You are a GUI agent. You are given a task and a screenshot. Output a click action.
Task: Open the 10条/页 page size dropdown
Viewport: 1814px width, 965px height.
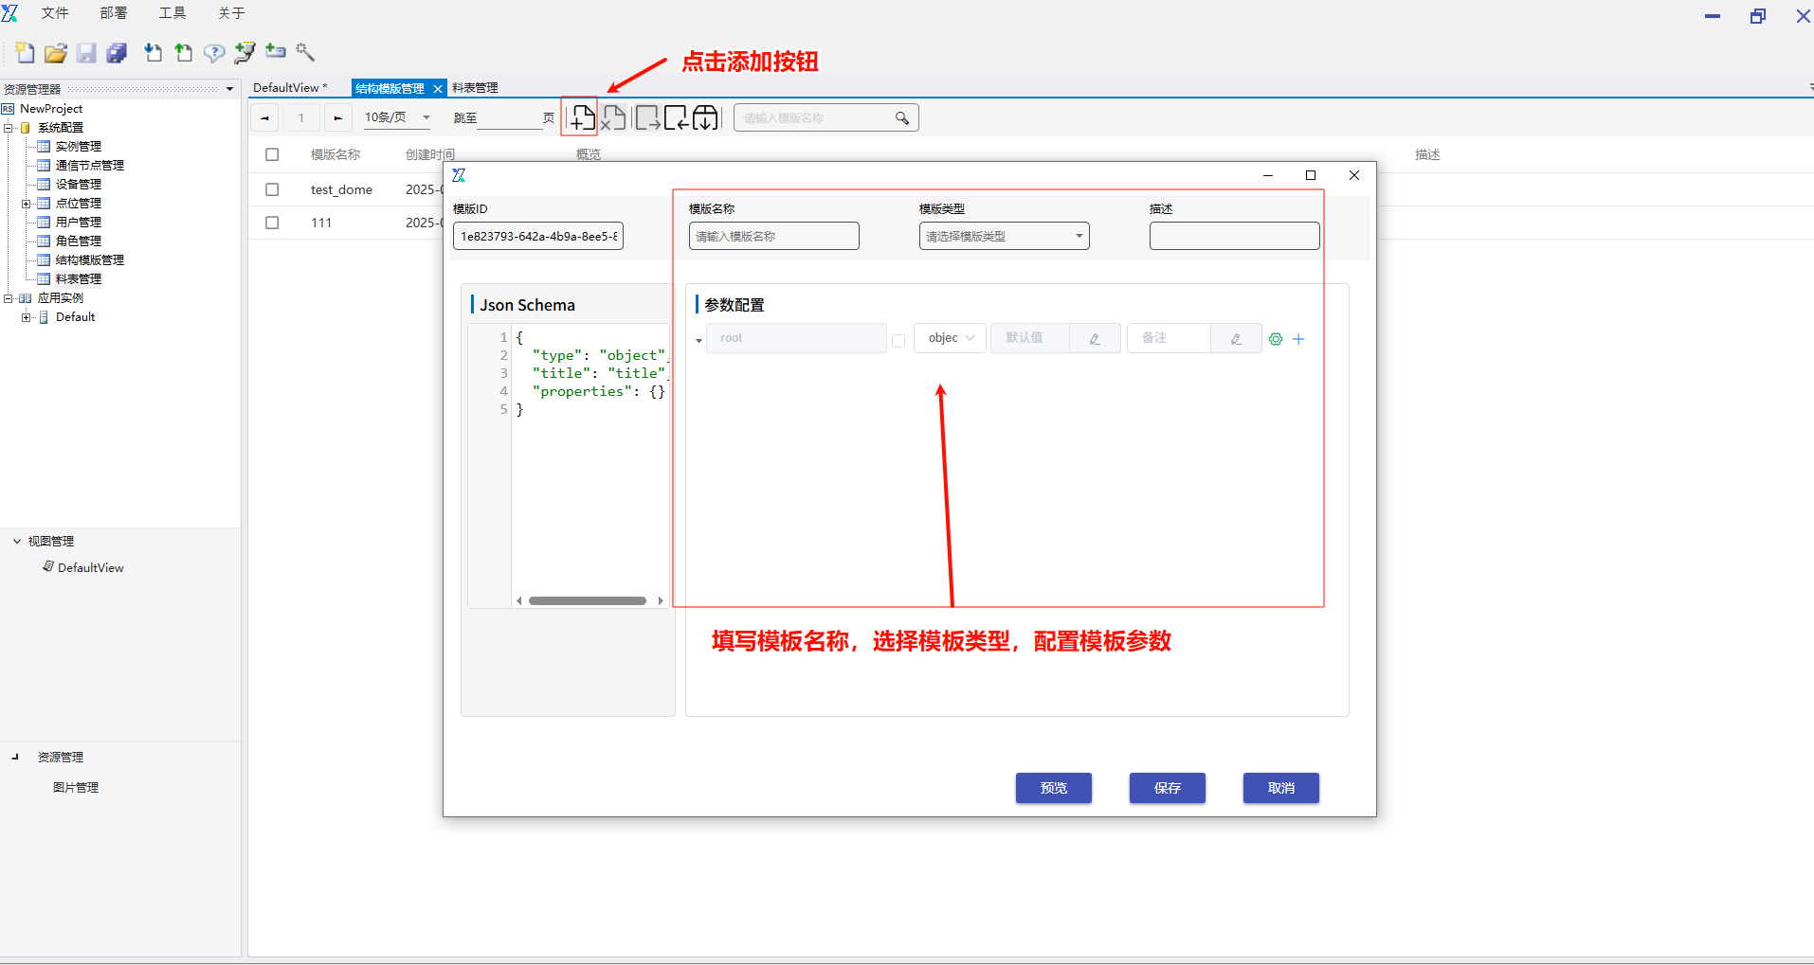tap(397, 117)
